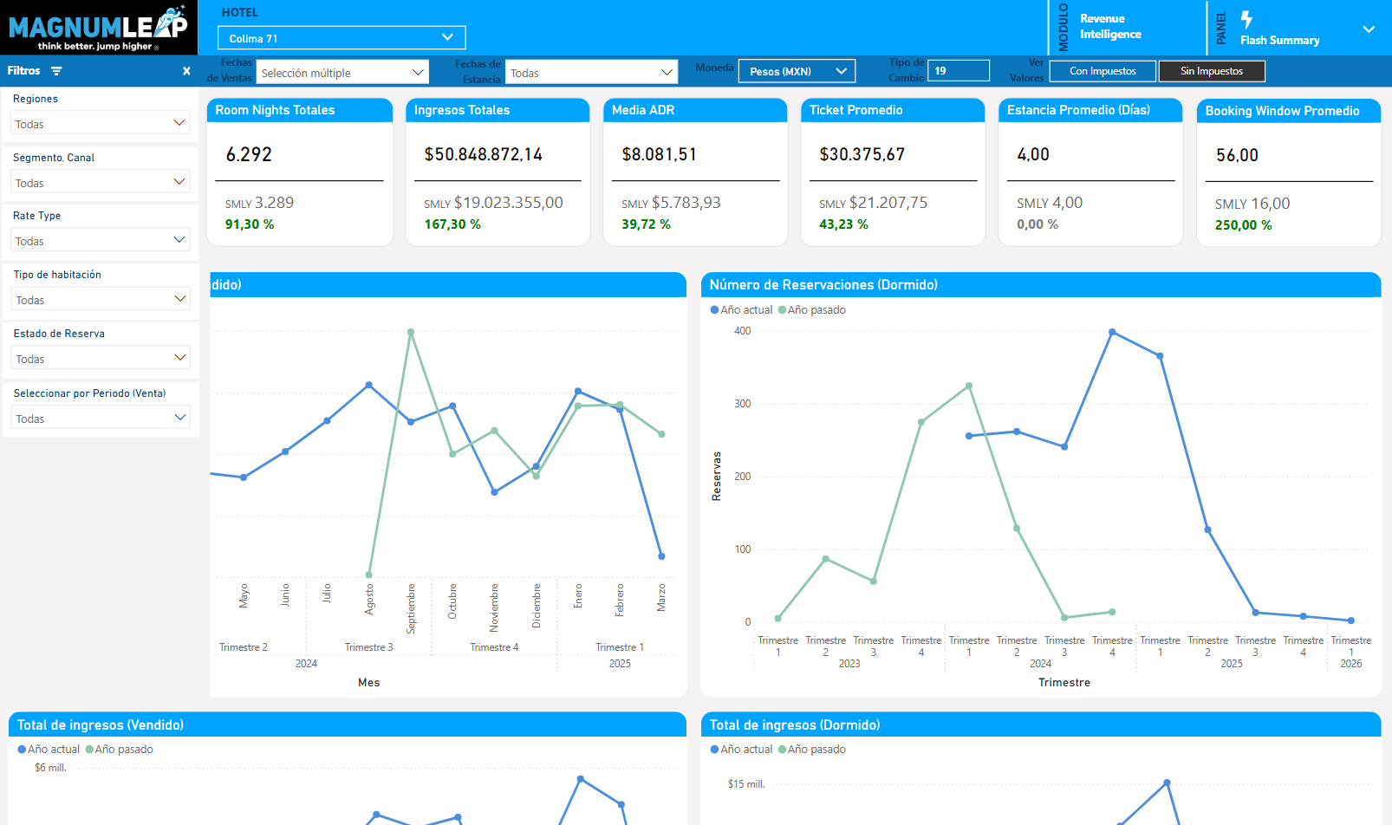Click the filter lines icon beside Filtros
The width and height of the screenshot is (1392, 825).
[56, 71]
